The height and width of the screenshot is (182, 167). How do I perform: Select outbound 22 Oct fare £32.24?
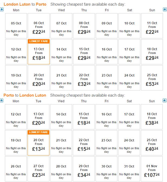84,78
